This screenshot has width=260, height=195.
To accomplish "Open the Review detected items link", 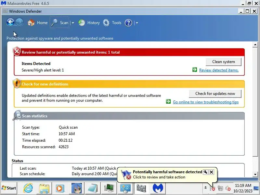I will click(x=219, y=70).
